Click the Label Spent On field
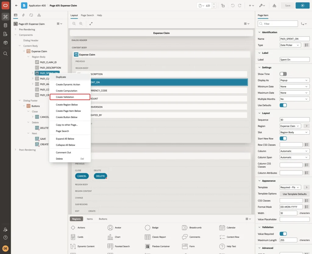The height and width of the screenshot is (254, 312). [295, 60]
